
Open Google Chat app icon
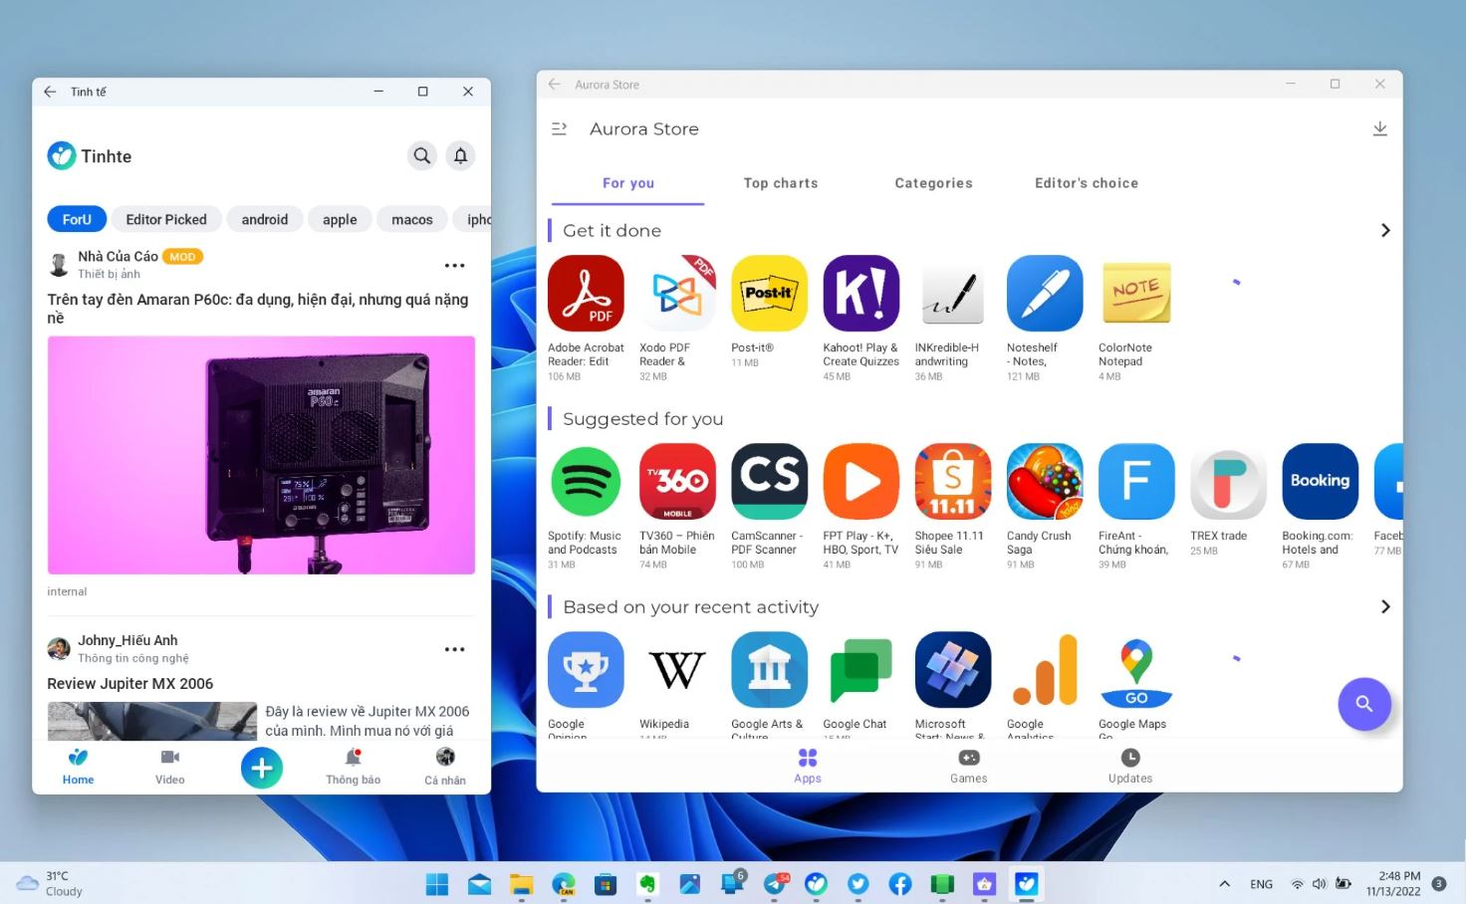(x=860, y=669)
